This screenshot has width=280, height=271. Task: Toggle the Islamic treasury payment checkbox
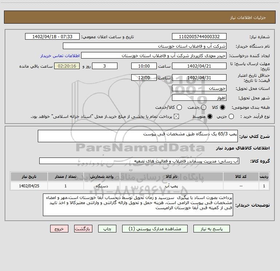[176, 116]
